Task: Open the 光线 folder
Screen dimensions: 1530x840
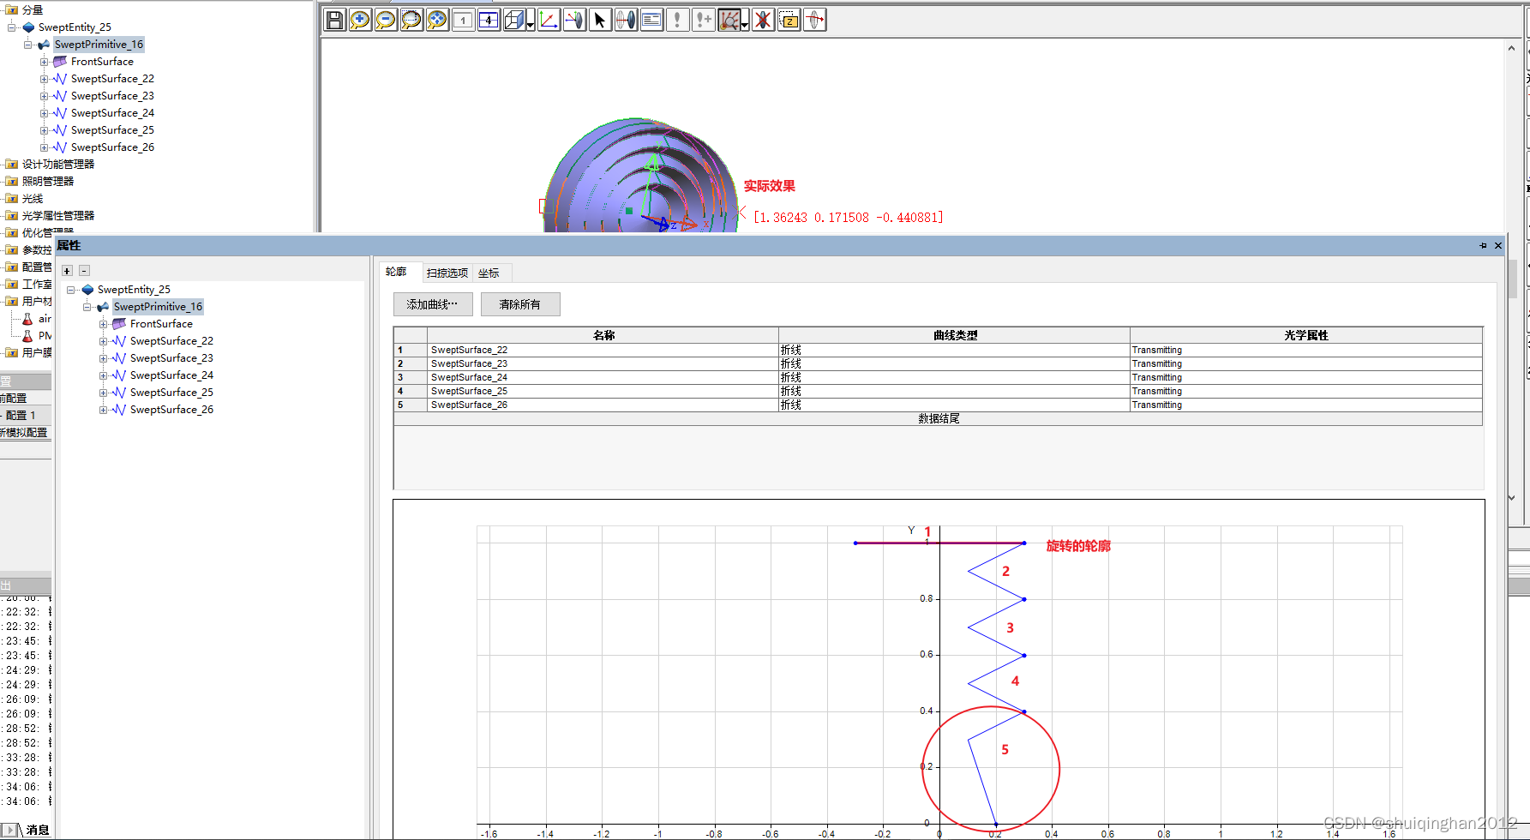Action: (x=33, y=199)
